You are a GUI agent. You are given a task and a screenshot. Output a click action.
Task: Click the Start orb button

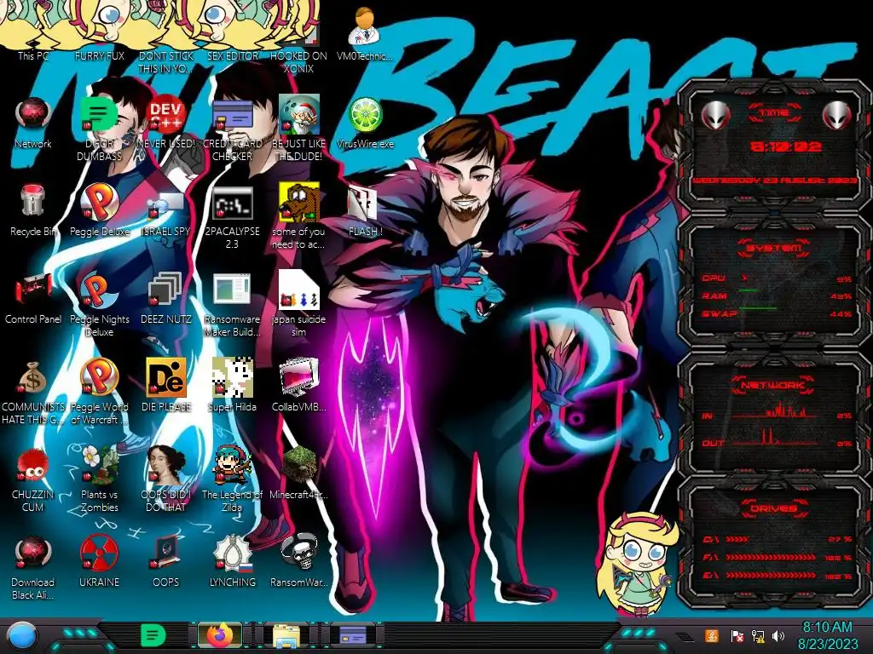23,637
